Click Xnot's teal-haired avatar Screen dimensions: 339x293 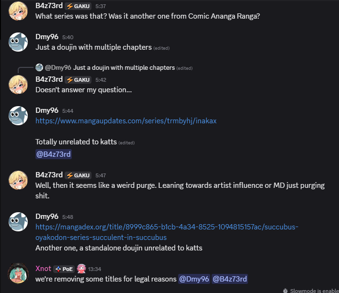click(x=19, y=273)
